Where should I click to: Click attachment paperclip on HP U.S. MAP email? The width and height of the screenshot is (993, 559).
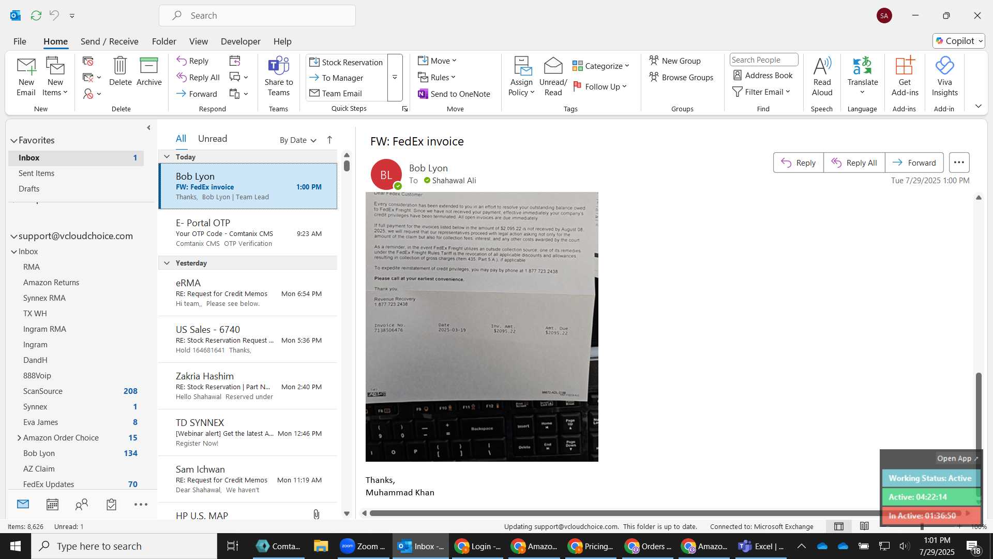pyautogui.click(x=316, y=514)
